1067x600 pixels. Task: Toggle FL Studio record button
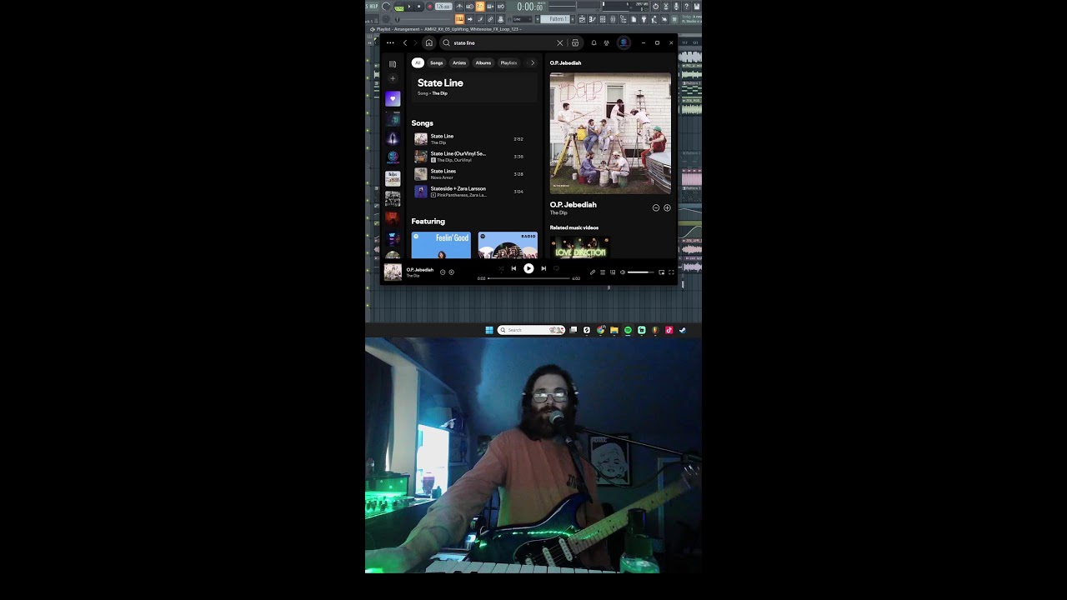430,6
